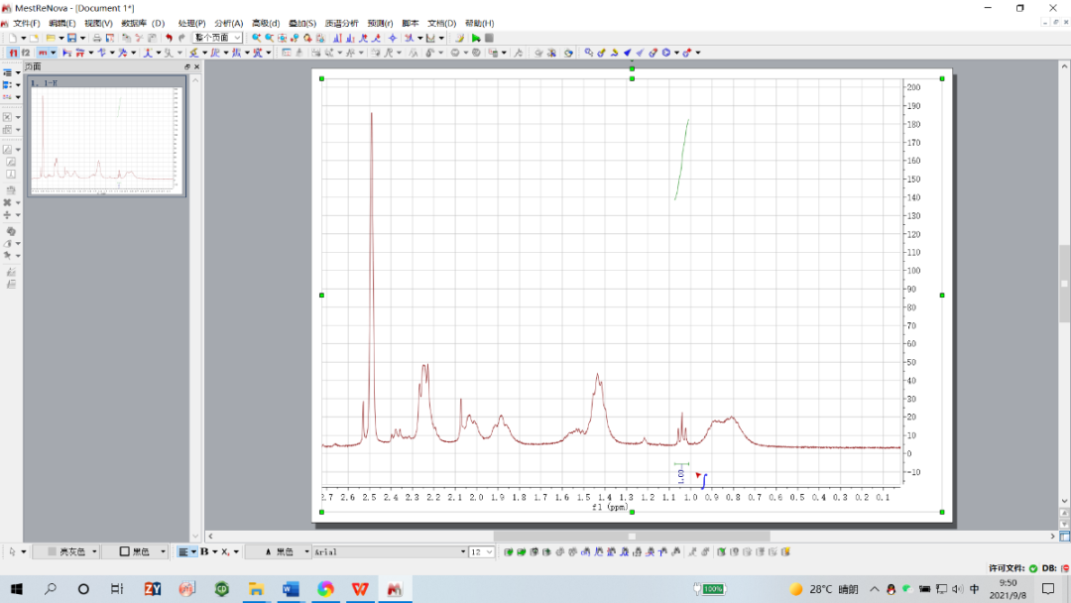Click the multiplet analysis icon
Screen dimensions: 1071x603
[x=236, y=53]
